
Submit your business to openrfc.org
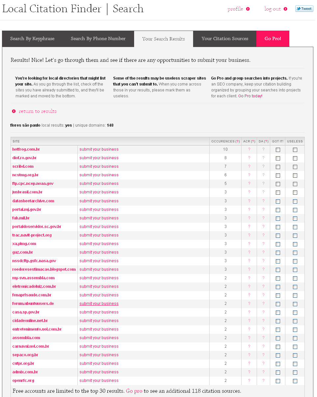coord(99,381)
